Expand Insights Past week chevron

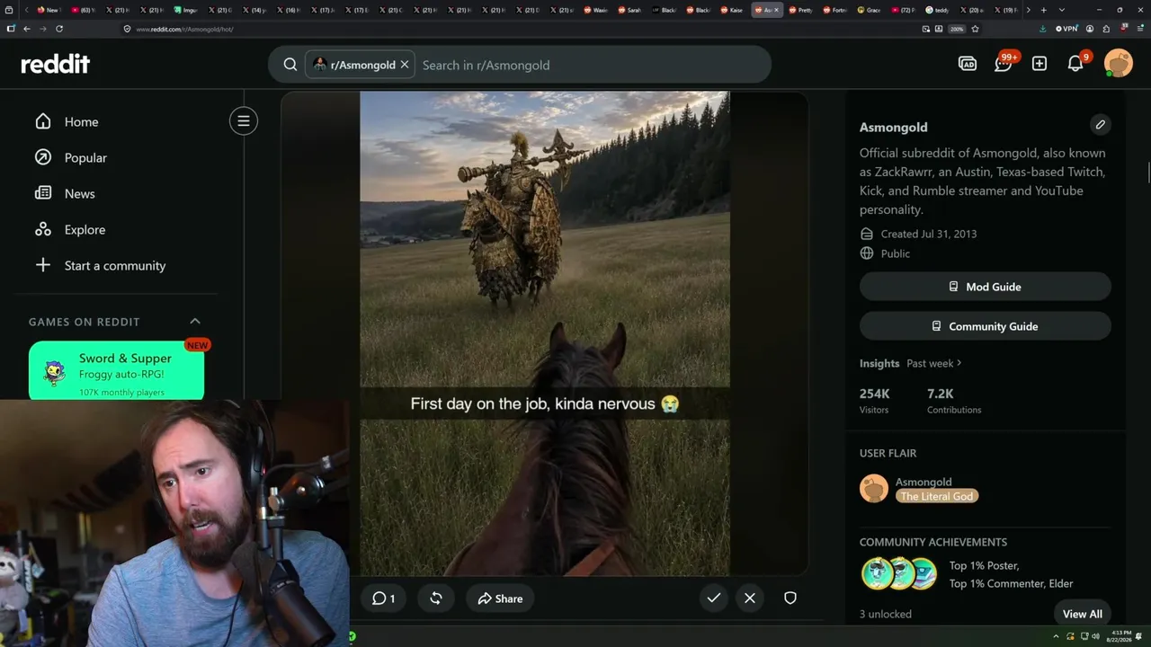pos(959,363)
